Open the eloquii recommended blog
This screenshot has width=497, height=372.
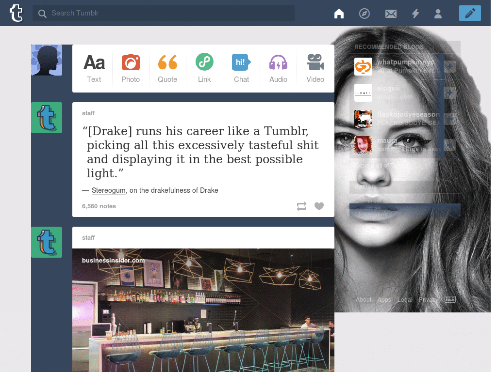pos(388,88)
